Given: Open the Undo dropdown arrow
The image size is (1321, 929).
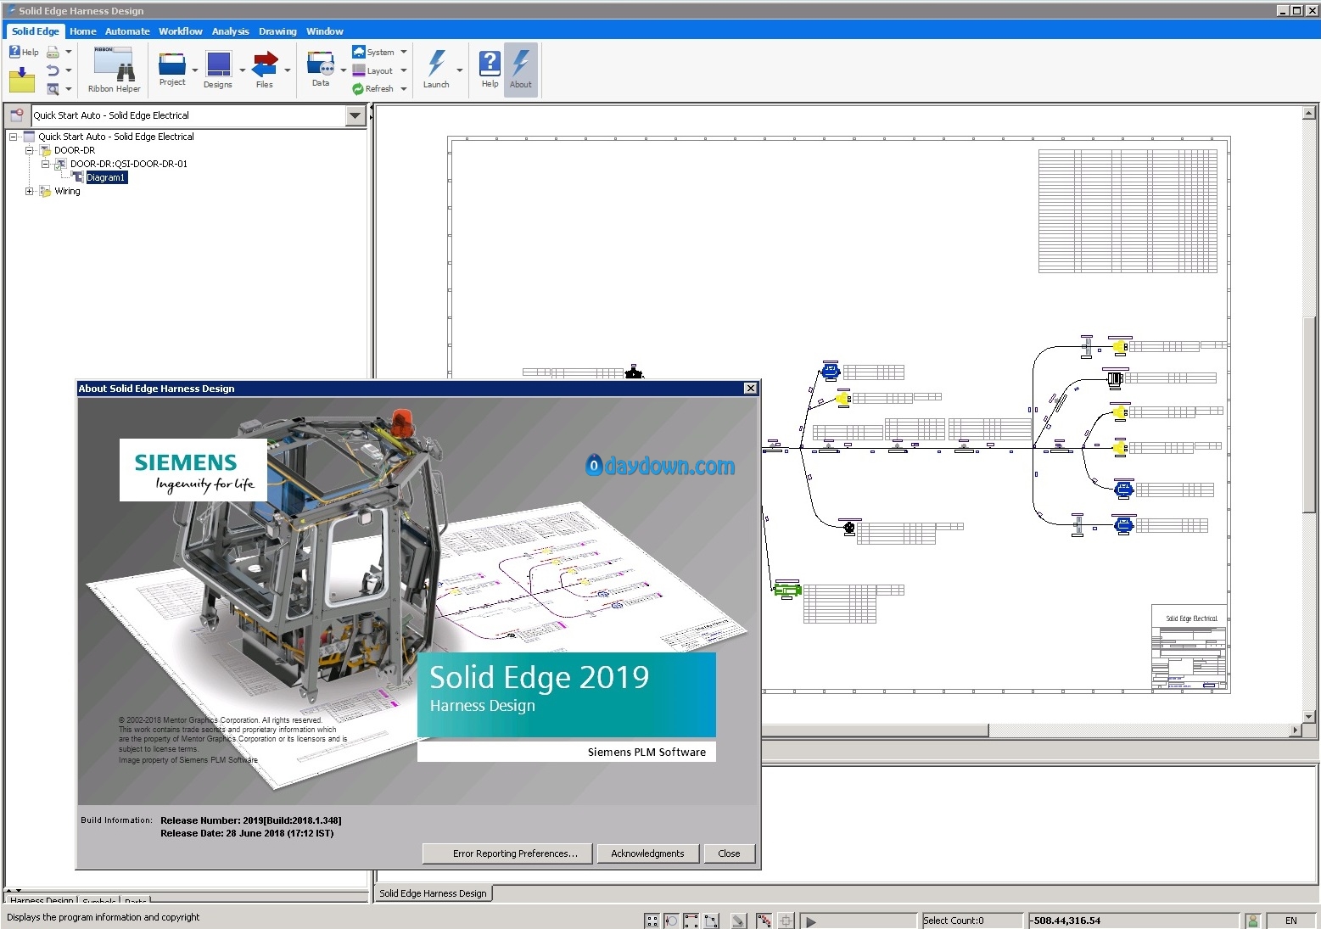Looking at the screenshot, I should 69,70.
